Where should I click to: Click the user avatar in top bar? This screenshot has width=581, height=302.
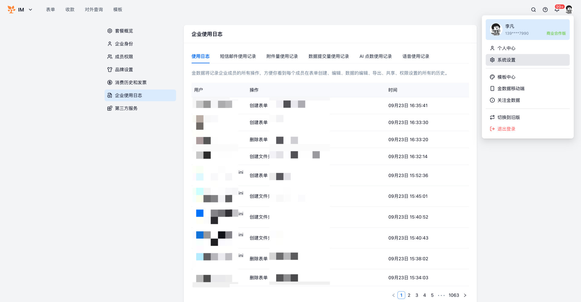click(569, 10)
